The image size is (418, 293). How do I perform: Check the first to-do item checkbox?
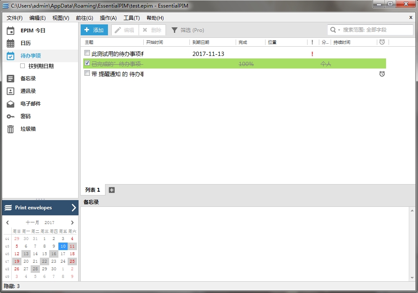[87, 53]
